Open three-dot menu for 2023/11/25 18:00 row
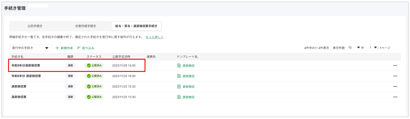Viewport: 410px width, 119px height. [395, 76]
